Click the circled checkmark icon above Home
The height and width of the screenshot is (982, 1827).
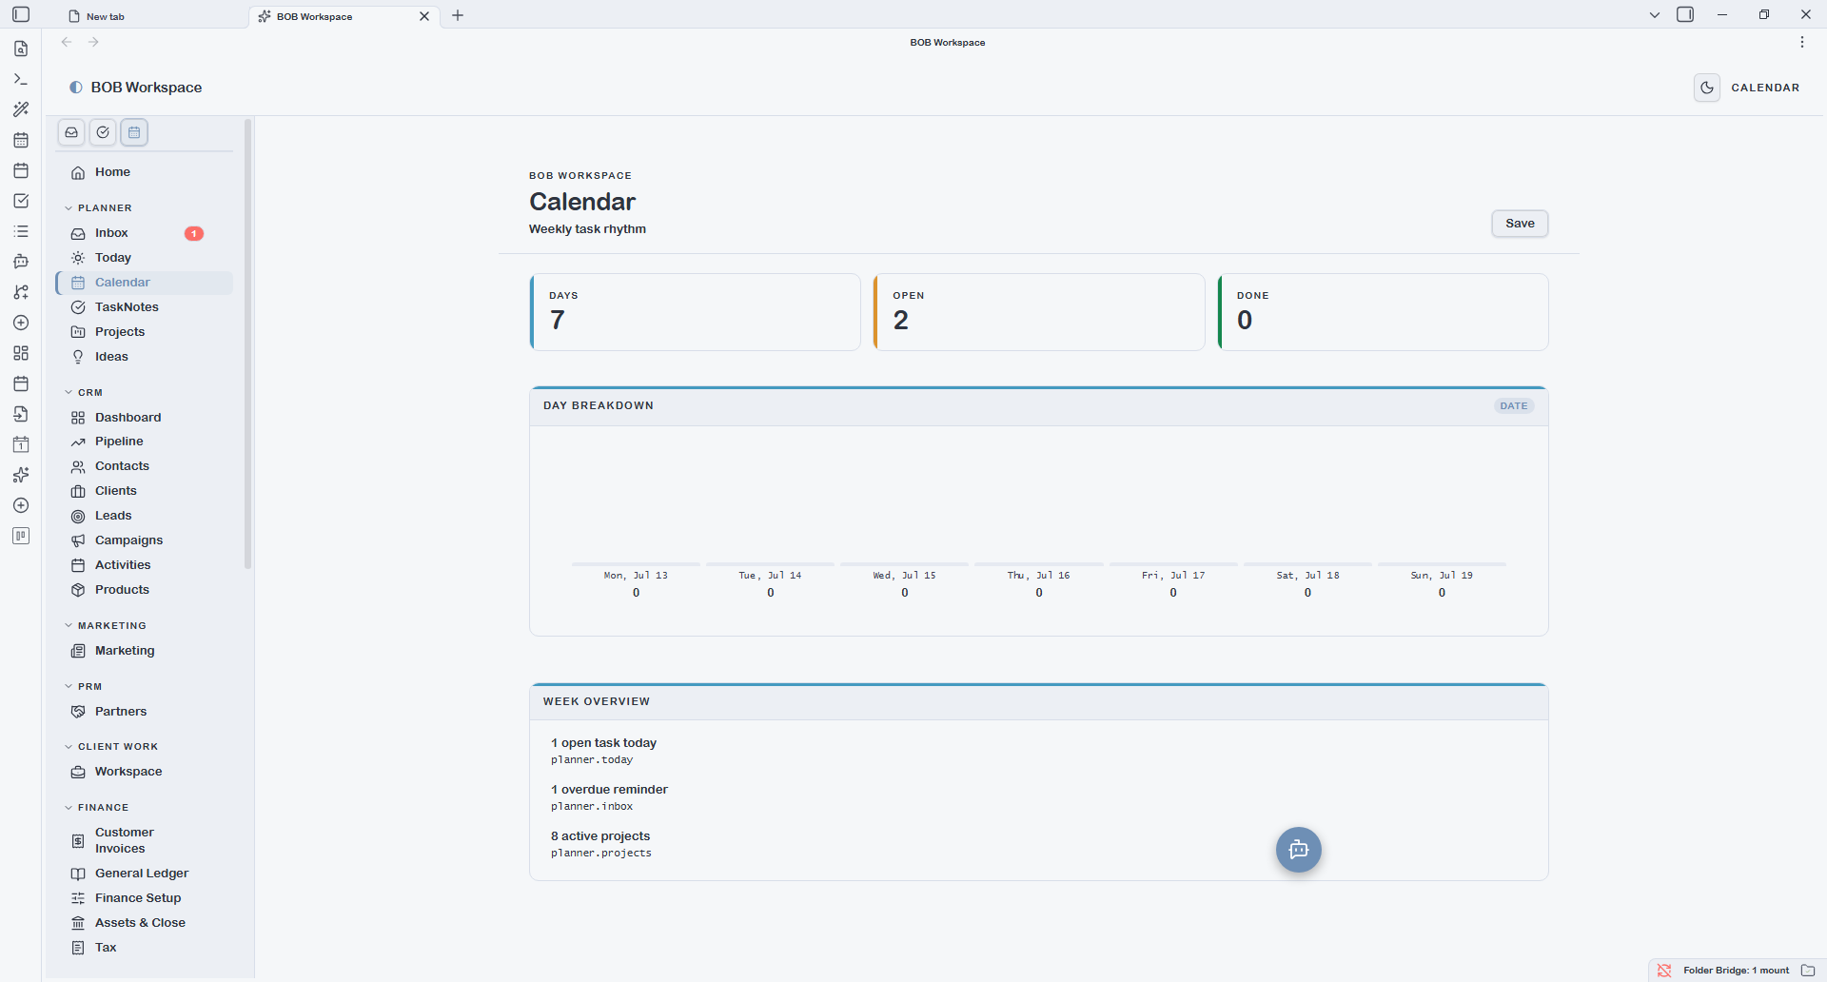click(103, 132)
